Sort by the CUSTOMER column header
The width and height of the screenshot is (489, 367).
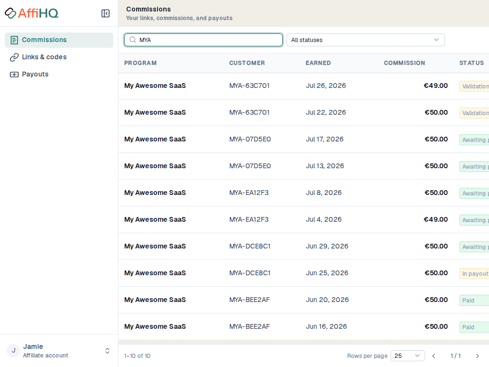click(247, 63)
